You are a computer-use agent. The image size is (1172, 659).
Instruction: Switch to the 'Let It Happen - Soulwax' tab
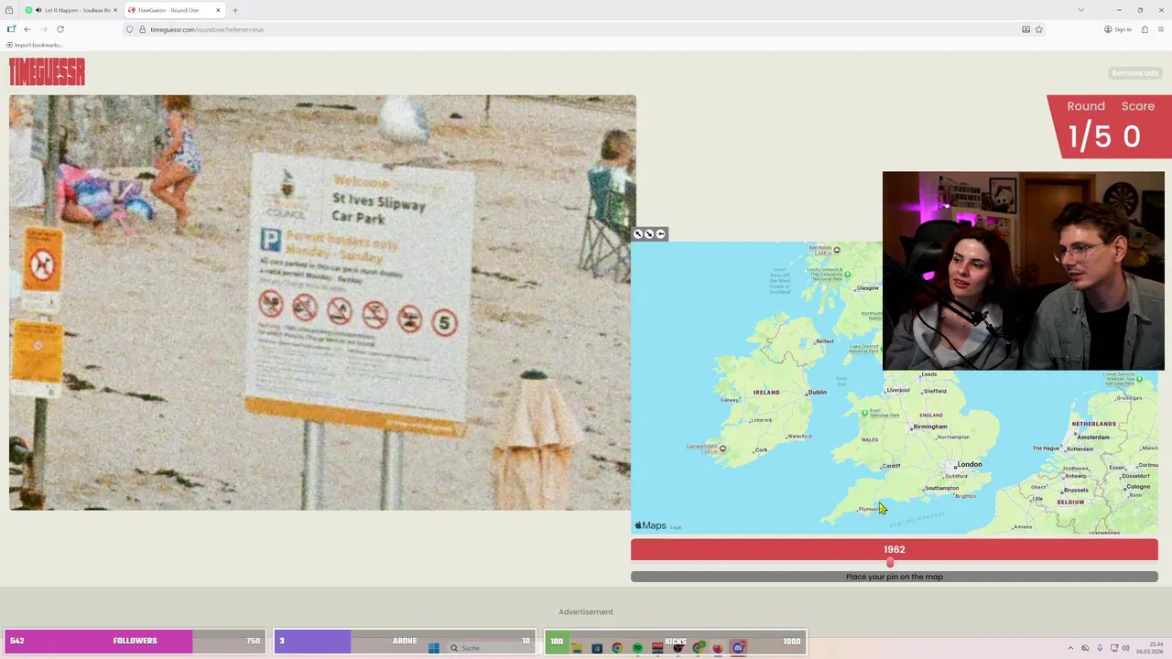71,10
